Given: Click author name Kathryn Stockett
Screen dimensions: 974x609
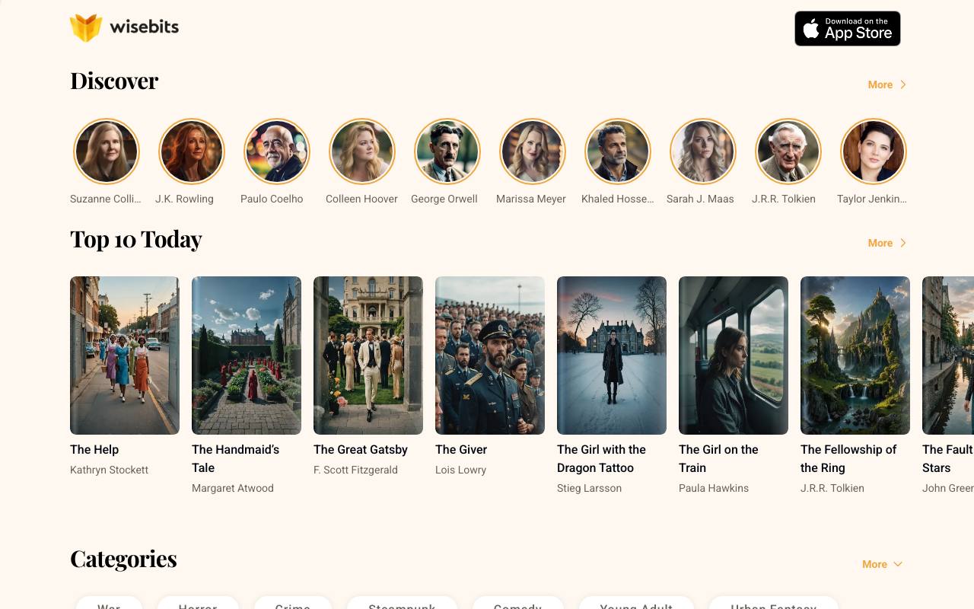Looking at the screenshot, I should (x=109, y=470).
